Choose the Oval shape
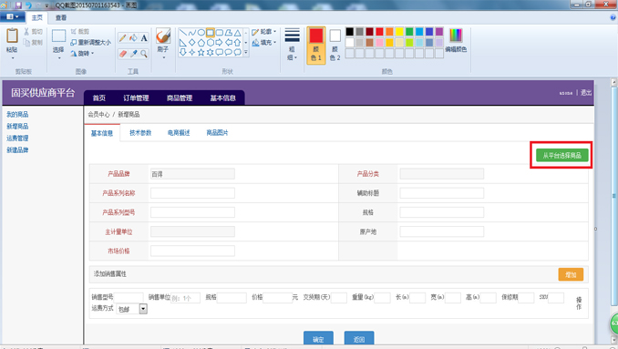 tap(201, 32)
